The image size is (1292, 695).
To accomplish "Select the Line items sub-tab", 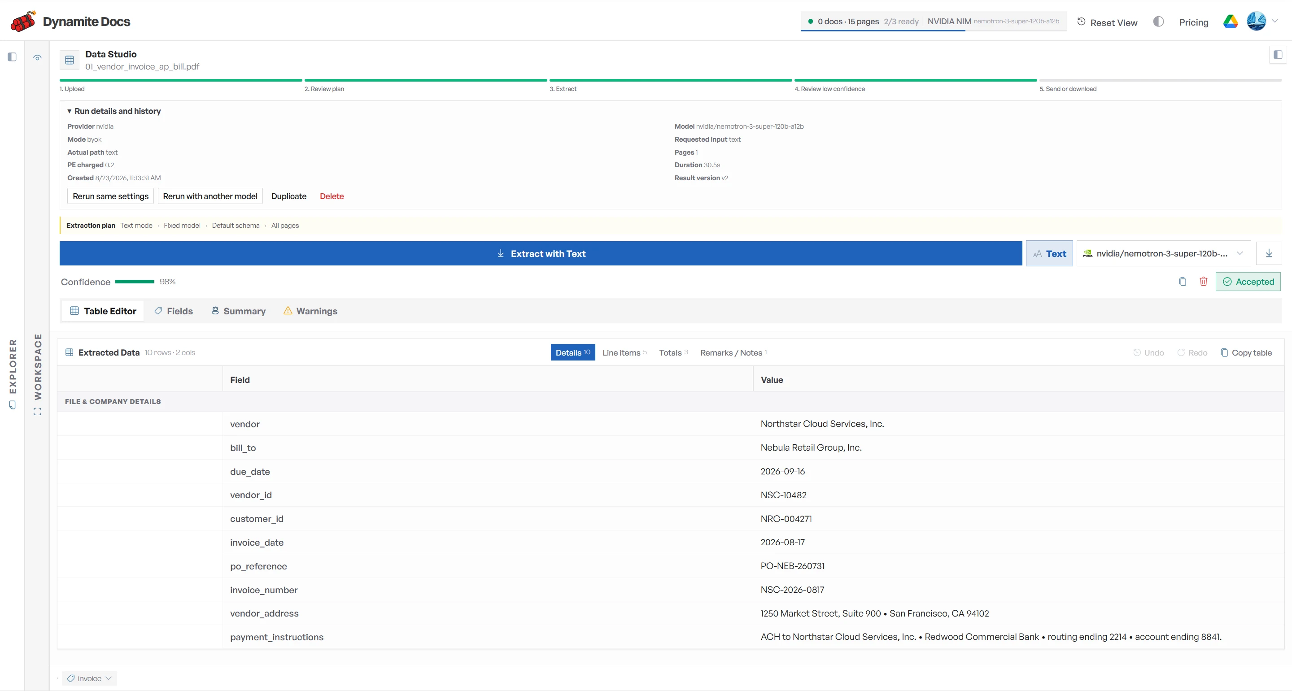I will pyautogui.click(x=624, y=352).
